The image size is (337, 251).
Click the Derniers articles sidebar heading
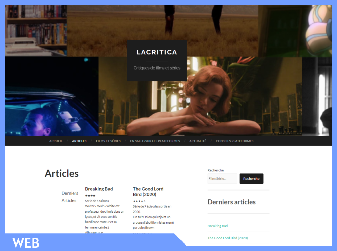pos(231,202)
